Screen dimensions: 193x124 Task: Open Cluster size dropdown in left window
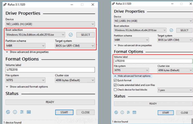click(75, 80)
